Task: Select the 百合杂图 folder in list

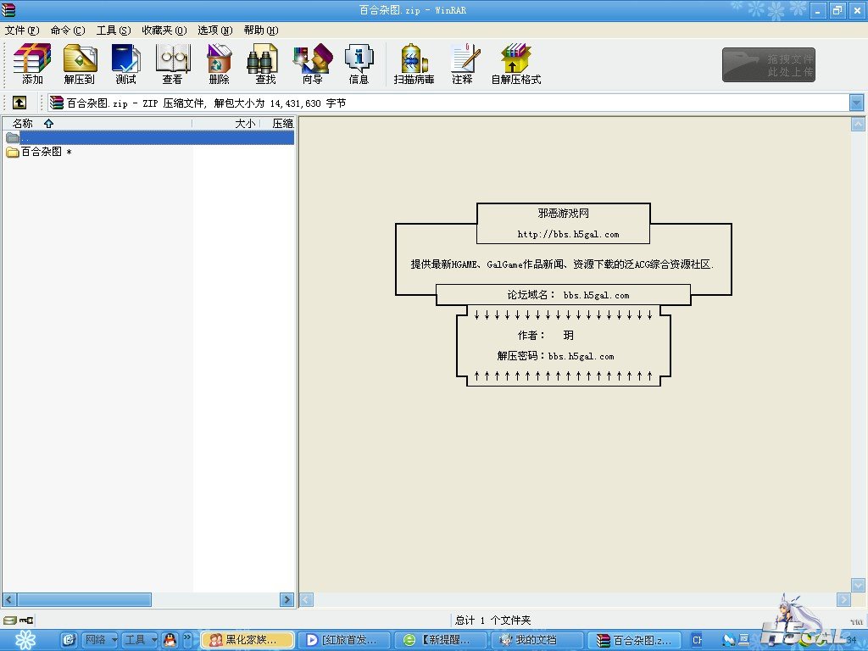Action: 41,152
